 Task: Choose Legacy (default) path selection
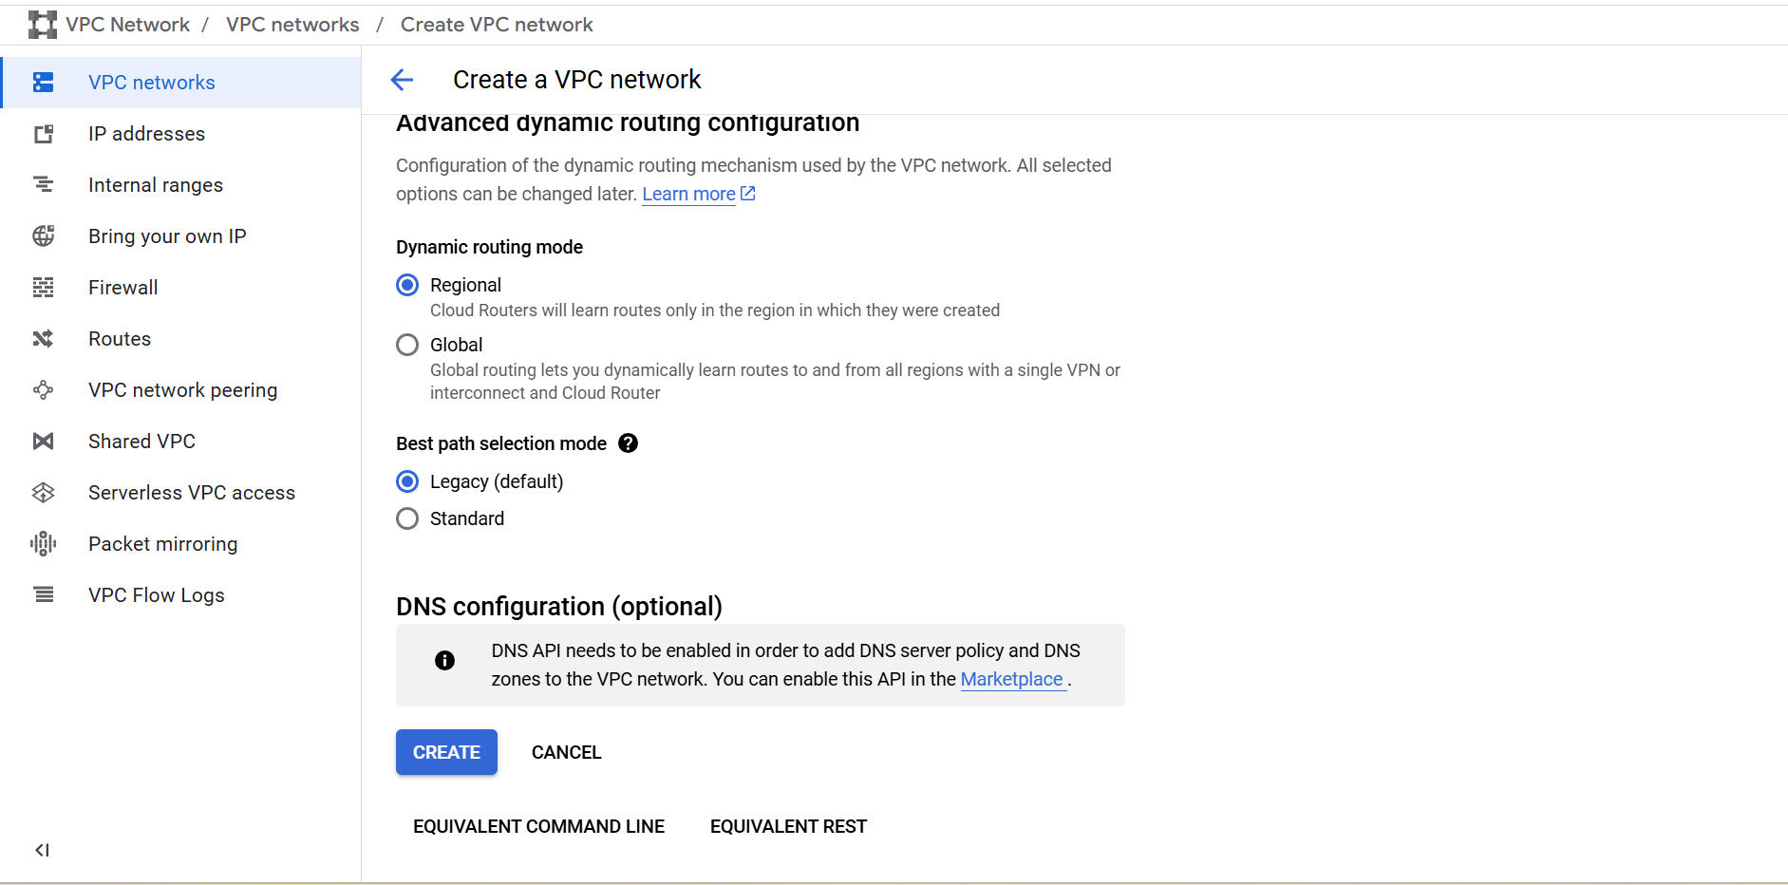pos(407,481)
